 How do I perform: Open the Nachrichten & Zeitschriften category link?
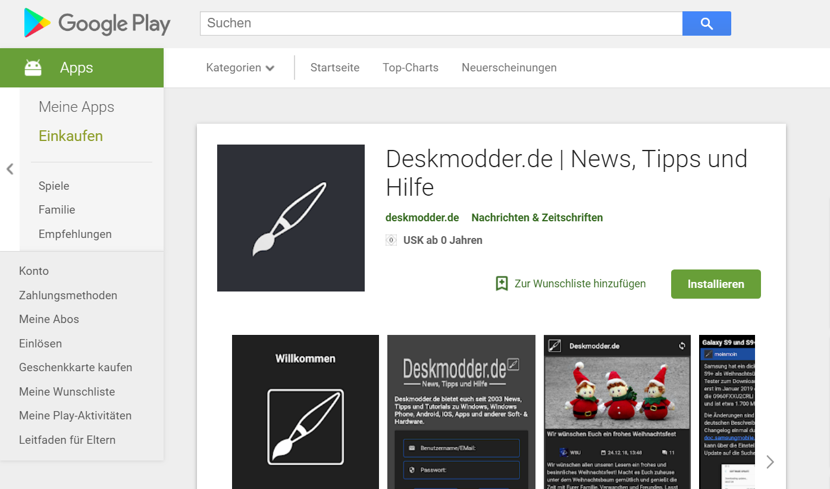(537, 218)
